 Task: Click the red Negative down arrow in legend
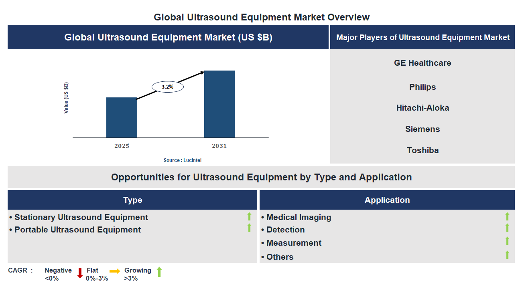coord(80,273)
